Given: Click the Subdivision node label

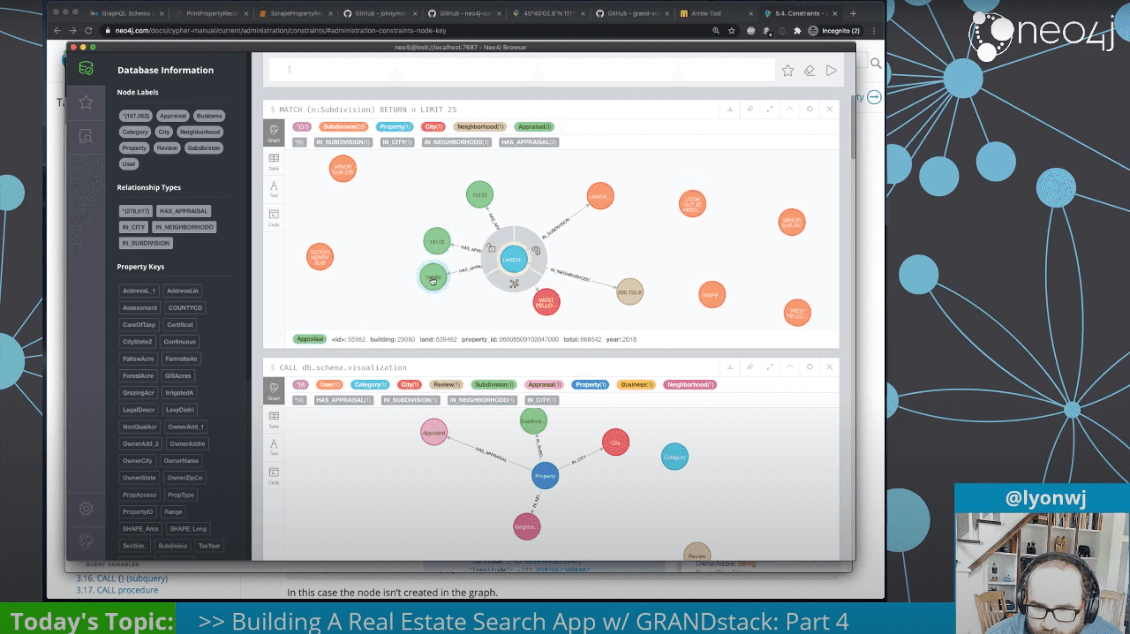Looking at the screenshot, I should (204, 148).
